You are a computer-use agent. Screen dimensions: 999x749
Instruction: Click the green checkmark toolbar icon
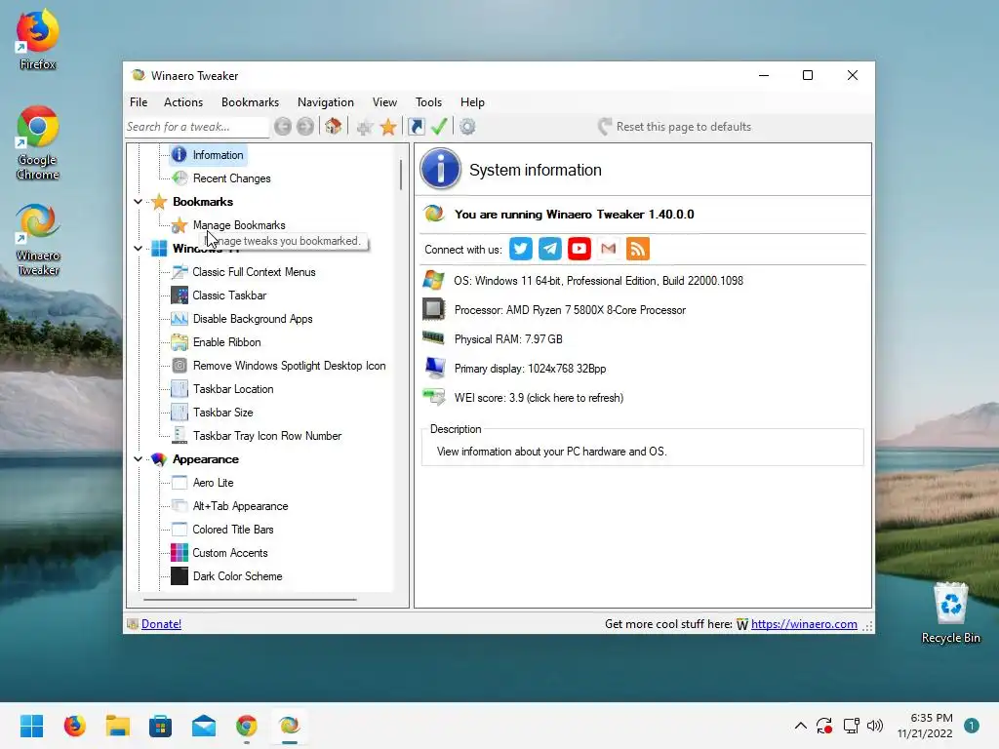point(439,127)
